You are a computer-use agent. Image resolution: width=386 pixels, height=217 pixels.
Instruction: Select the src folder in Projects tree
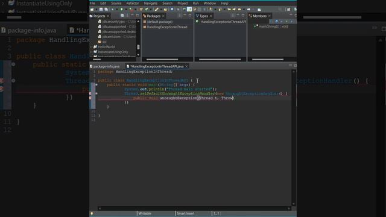click(103, 42)
